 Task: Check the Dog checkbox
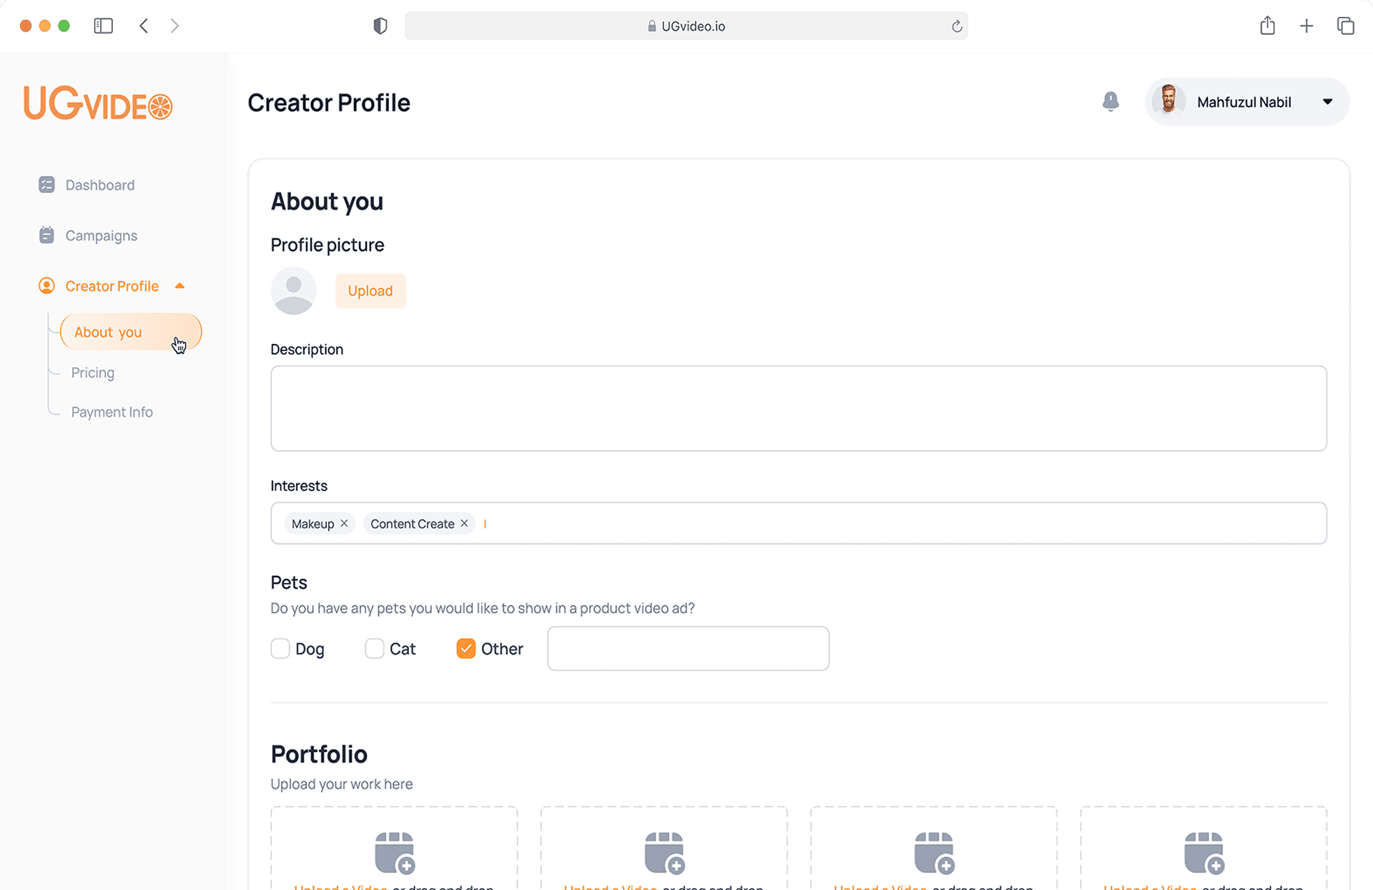click(x=280, y=649)
